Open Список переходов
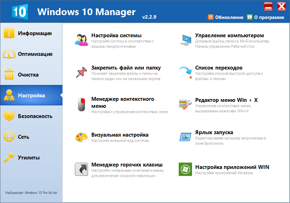Screen dimensions: 290x203 (x=219, y=68)
